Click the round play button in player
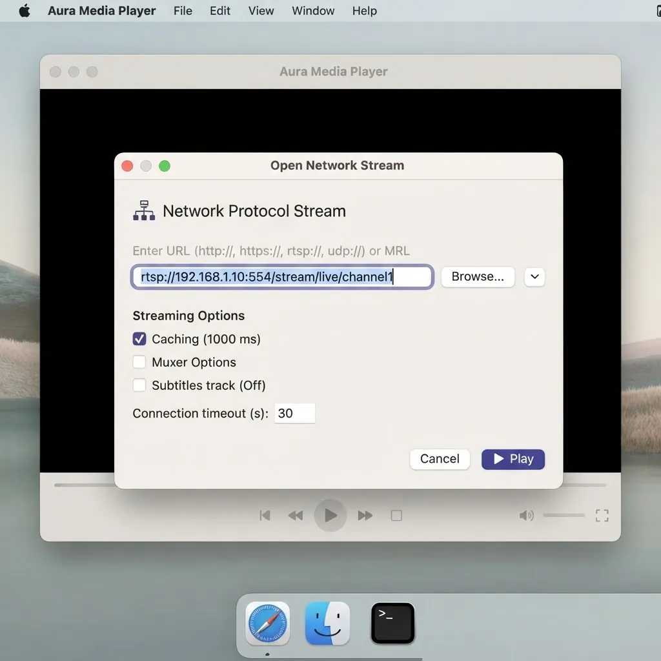This screenshot has width=661, height=661. (x=330, y=515)
